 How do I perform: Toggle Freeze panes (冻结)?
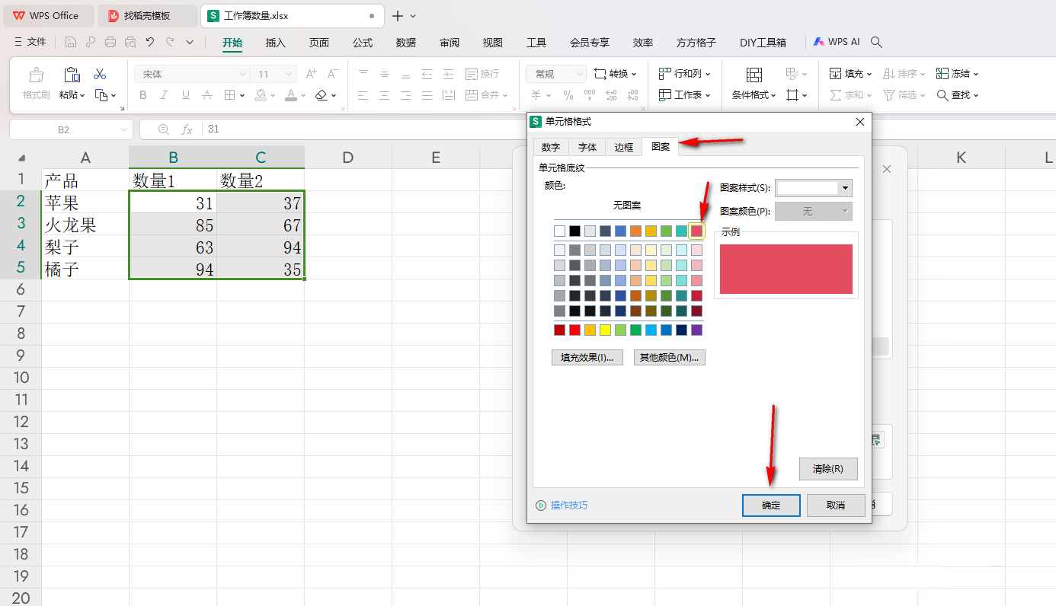click(x=957, y=74)
